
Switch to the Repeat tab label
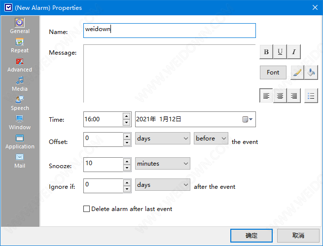(x=20, y=50)
